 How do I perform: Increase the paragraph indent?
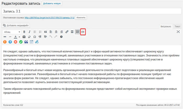pos(45,37)
